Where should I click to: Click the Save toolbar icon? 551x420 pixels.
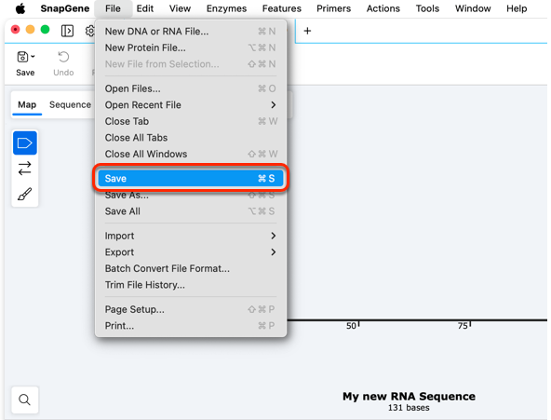[x=22, y=57]
